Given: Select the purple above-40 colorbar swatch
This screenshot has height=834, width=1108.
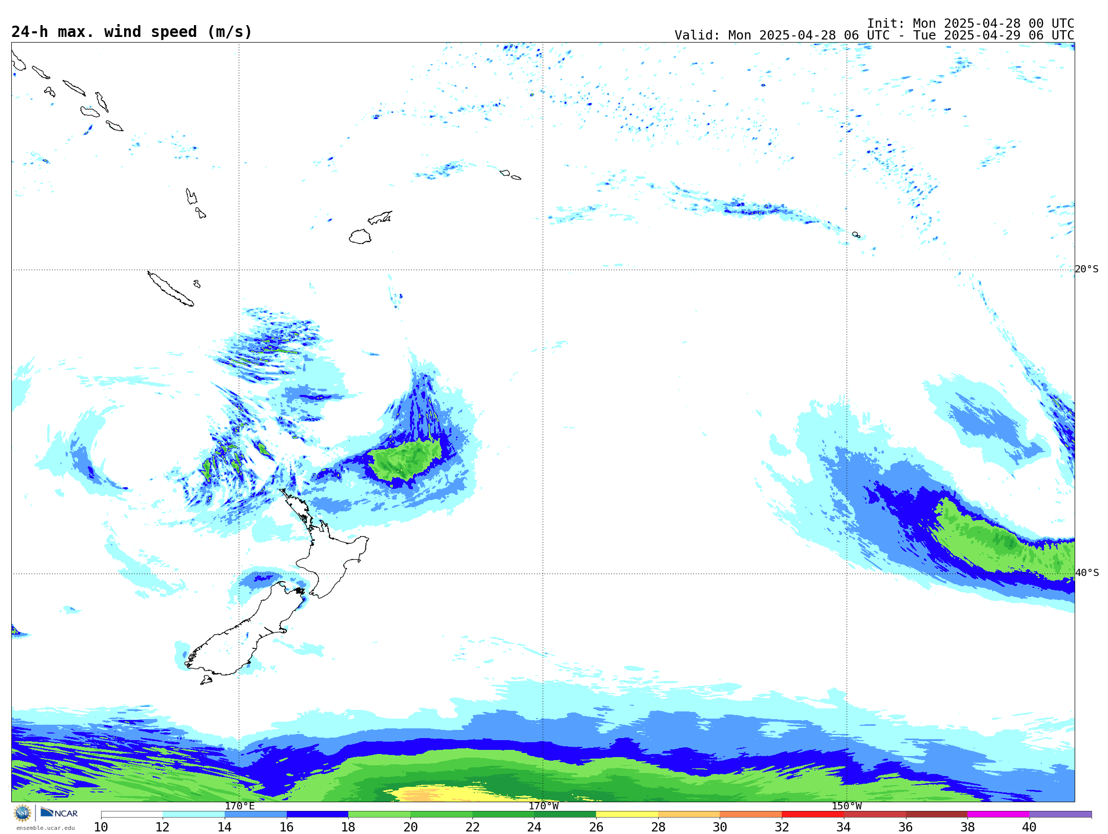Looking at the screenshot, I should click(x=1060, y=815).
